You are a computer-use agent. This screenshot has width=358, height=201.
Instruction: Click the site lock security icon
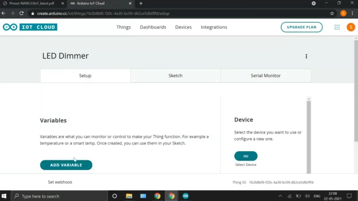pyautogui.click(x=32, y=14)
